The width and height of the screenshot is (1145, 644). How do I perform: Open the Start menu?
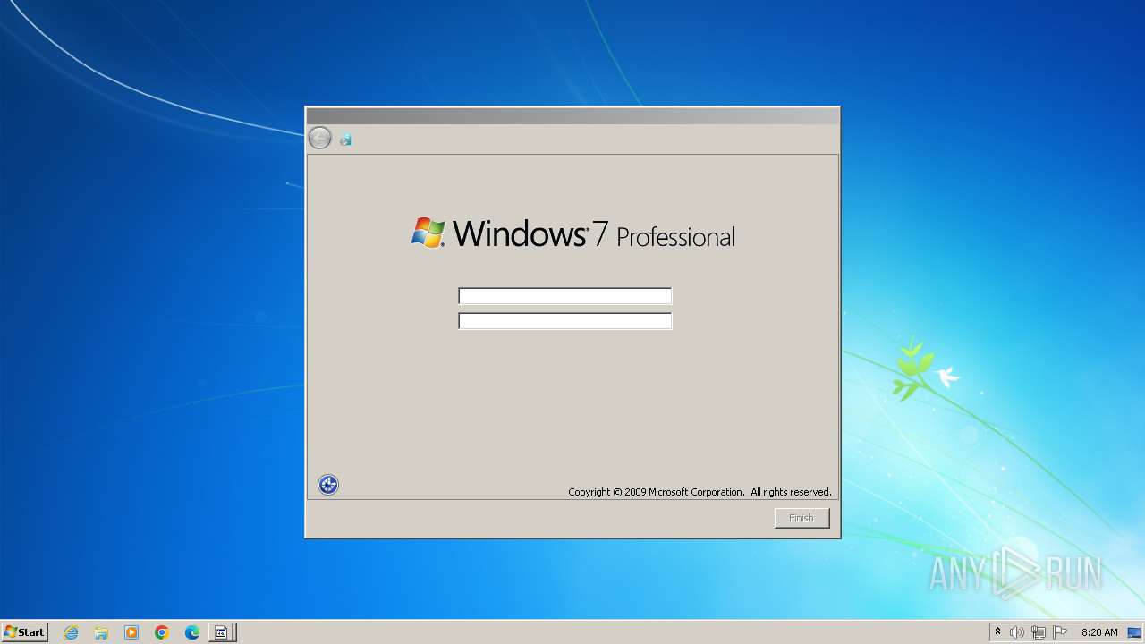(24, 632)
